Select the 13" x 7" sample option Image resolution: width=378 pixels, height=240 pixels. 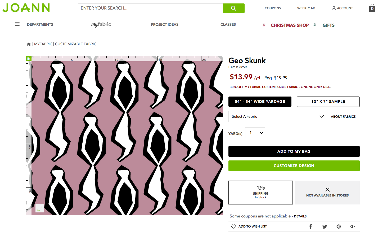coord(328,102)
